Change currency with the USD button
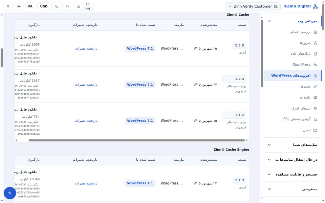 coord(44,6)
